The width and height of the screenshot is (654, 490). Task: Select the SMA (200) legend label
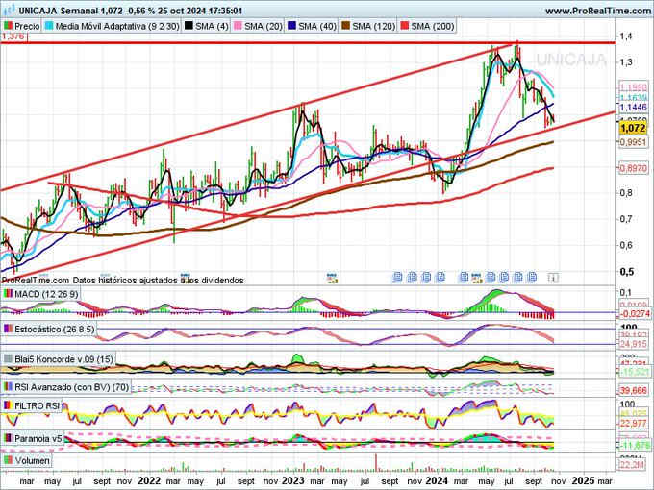[433, 26]
